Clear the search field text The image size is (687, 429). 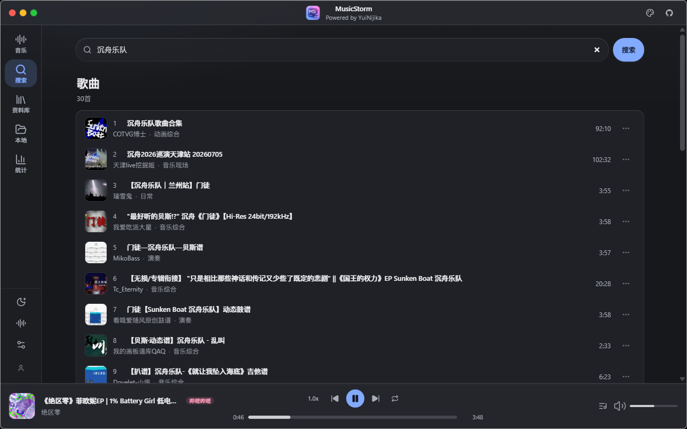597,50
